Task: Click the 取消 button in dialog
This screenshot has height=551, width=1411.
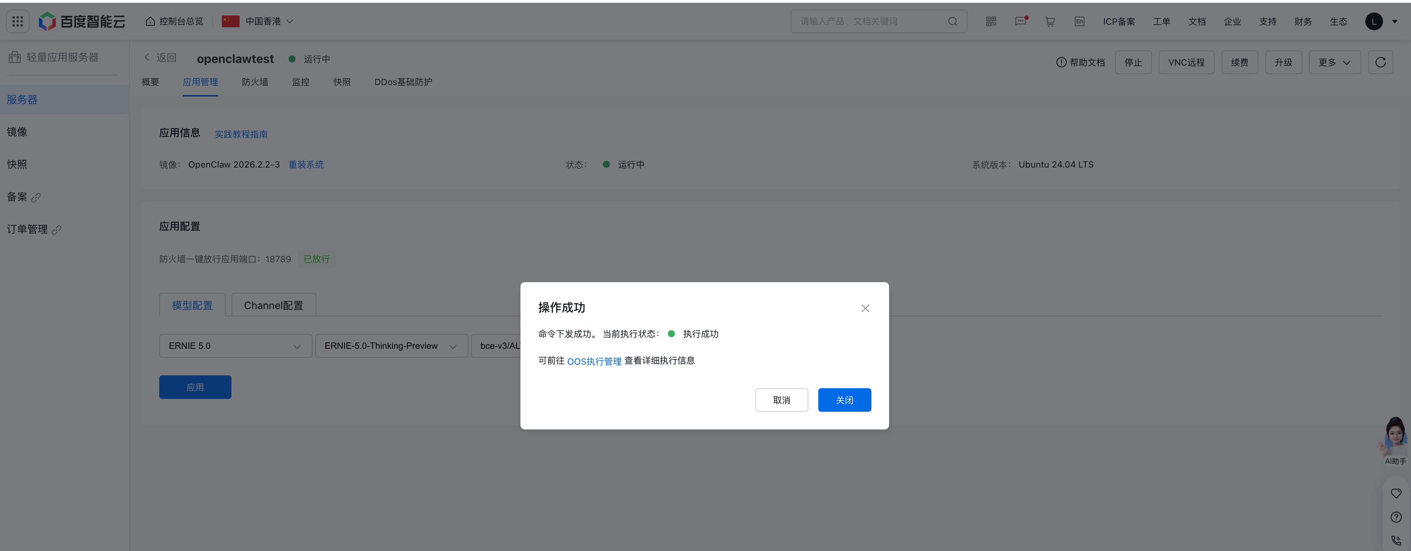Action: coord(781,400)
